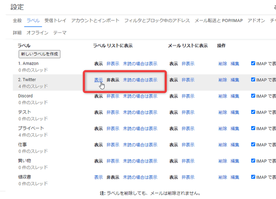Toggle IMAP checkbox for Discord
Screen dimensions: 276x199
coord(253,96)
